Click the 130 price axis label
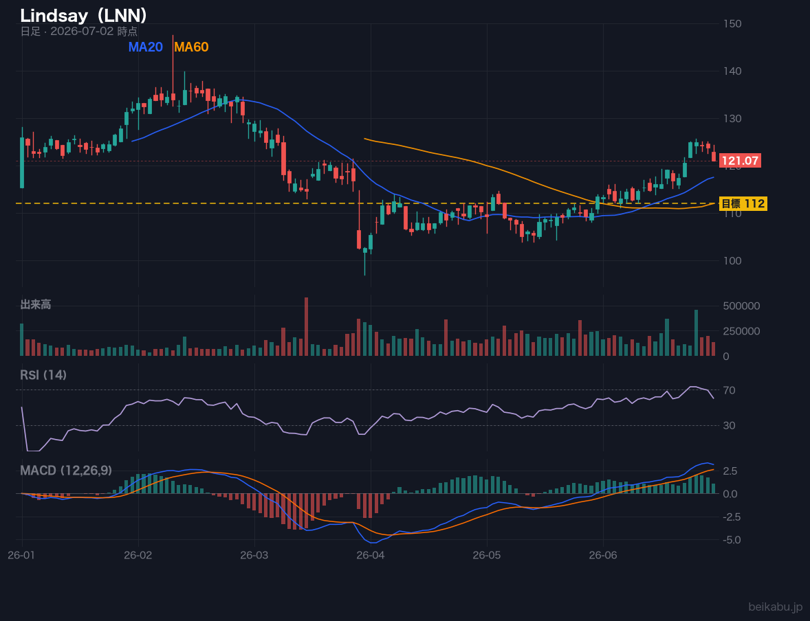 (732, 119)
